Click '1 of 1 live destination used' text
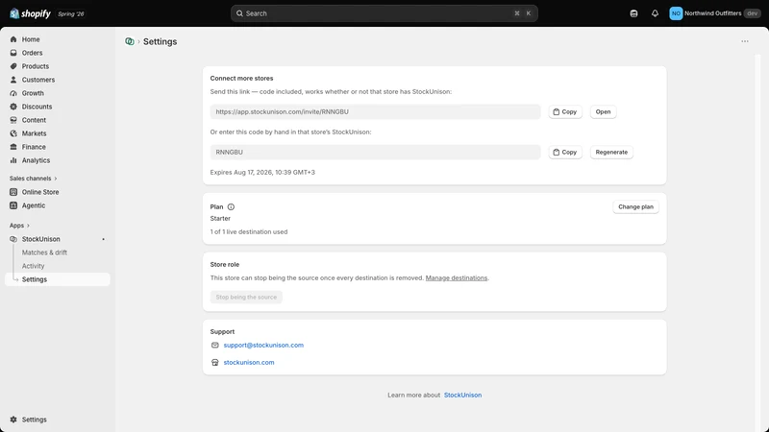 click(249, 231)
